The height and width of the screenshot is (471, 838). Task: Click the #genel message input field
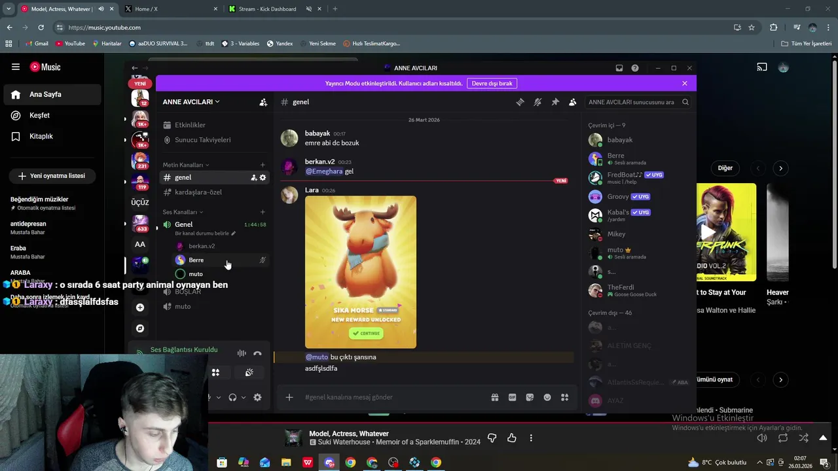tap(393, 397)
